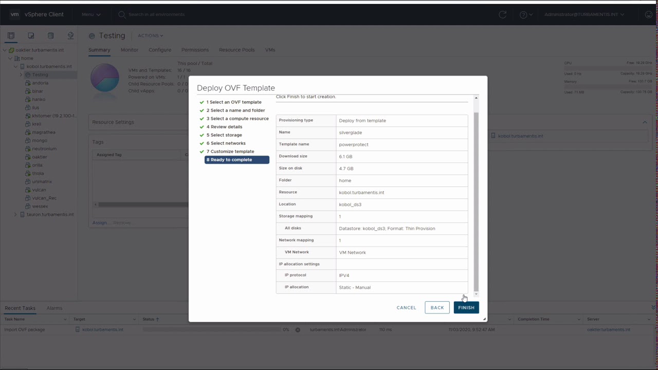Click the vCenter icon beside oaktier.turbamentis.int
658x370 pixels.
[11, 50]
